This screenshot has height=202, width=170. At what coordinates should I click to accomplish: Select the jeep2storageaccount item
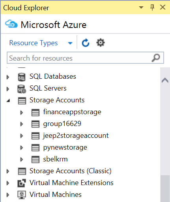pos(76,135)
